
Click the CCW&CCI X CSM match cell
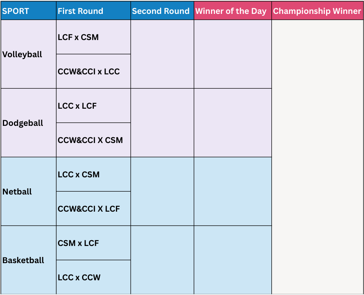click(x=93, y=140)
